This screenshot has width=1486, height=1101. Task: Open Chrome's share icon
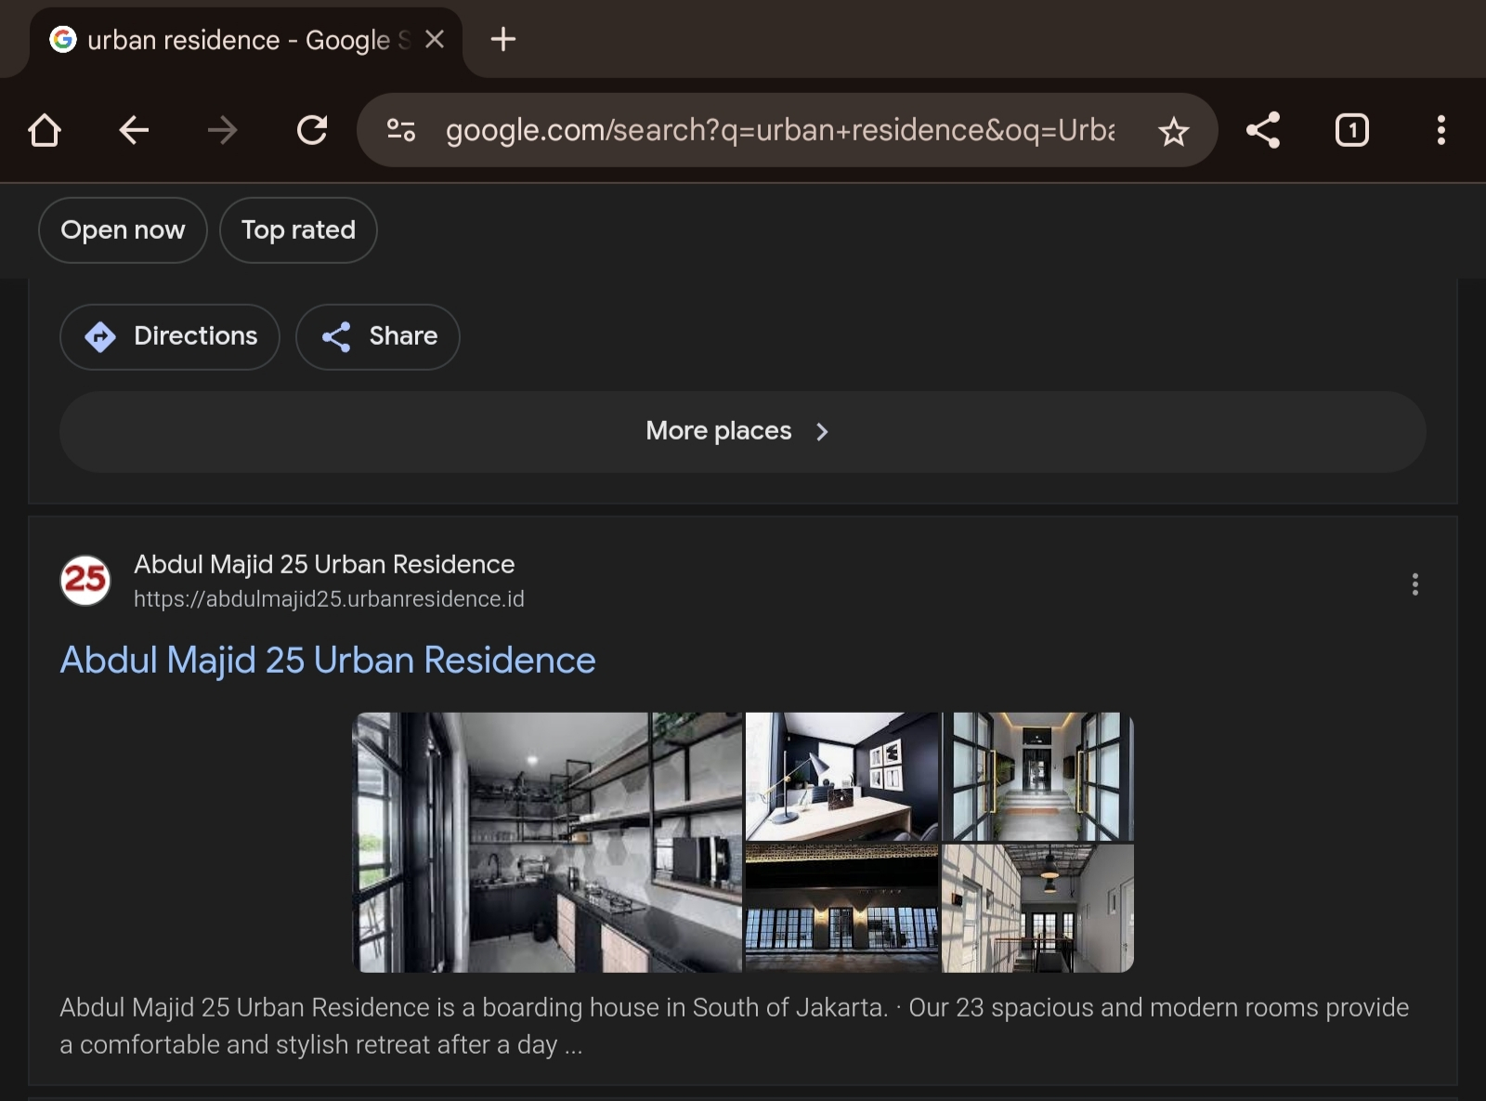pyautogui.click(x=1263, y=130)
